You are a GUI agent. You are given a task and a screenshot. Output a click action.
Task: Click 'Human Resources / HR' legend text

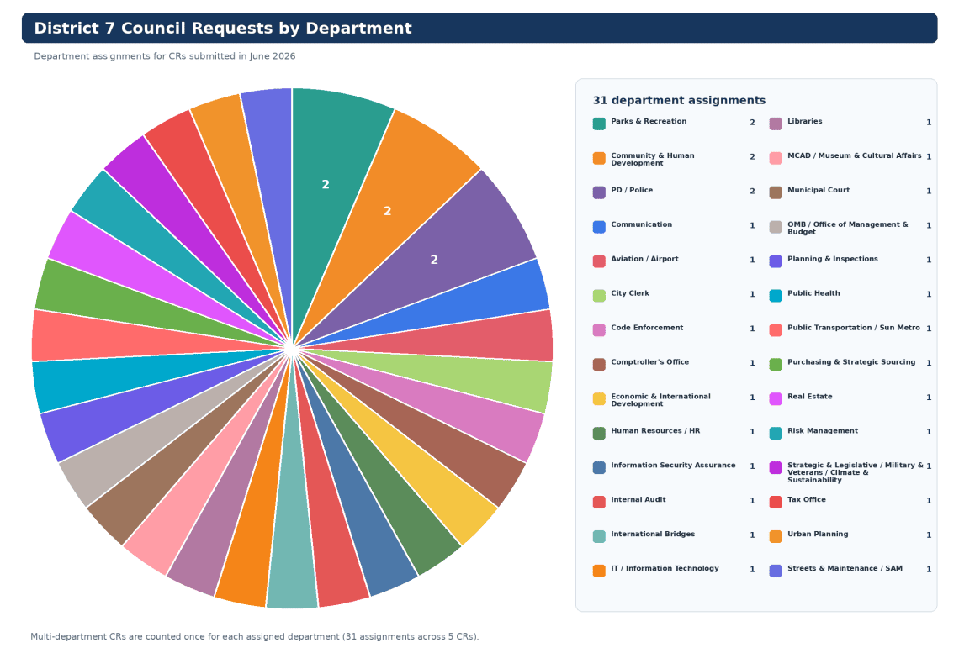pos(655,430)
